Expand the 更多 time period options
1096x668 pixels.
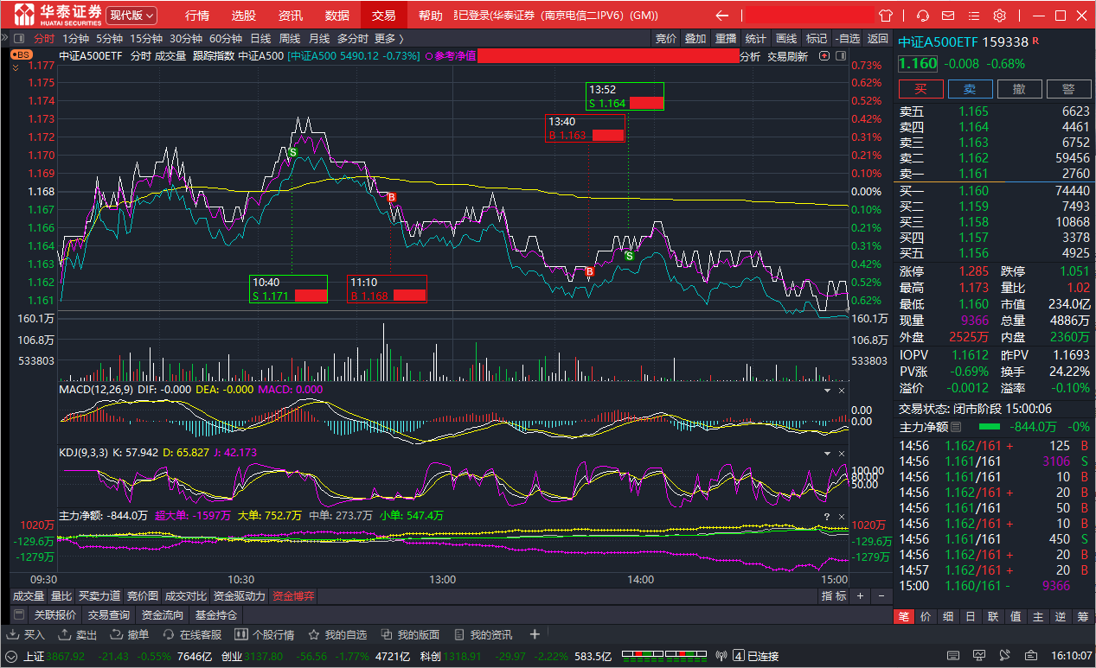point(388,38)
